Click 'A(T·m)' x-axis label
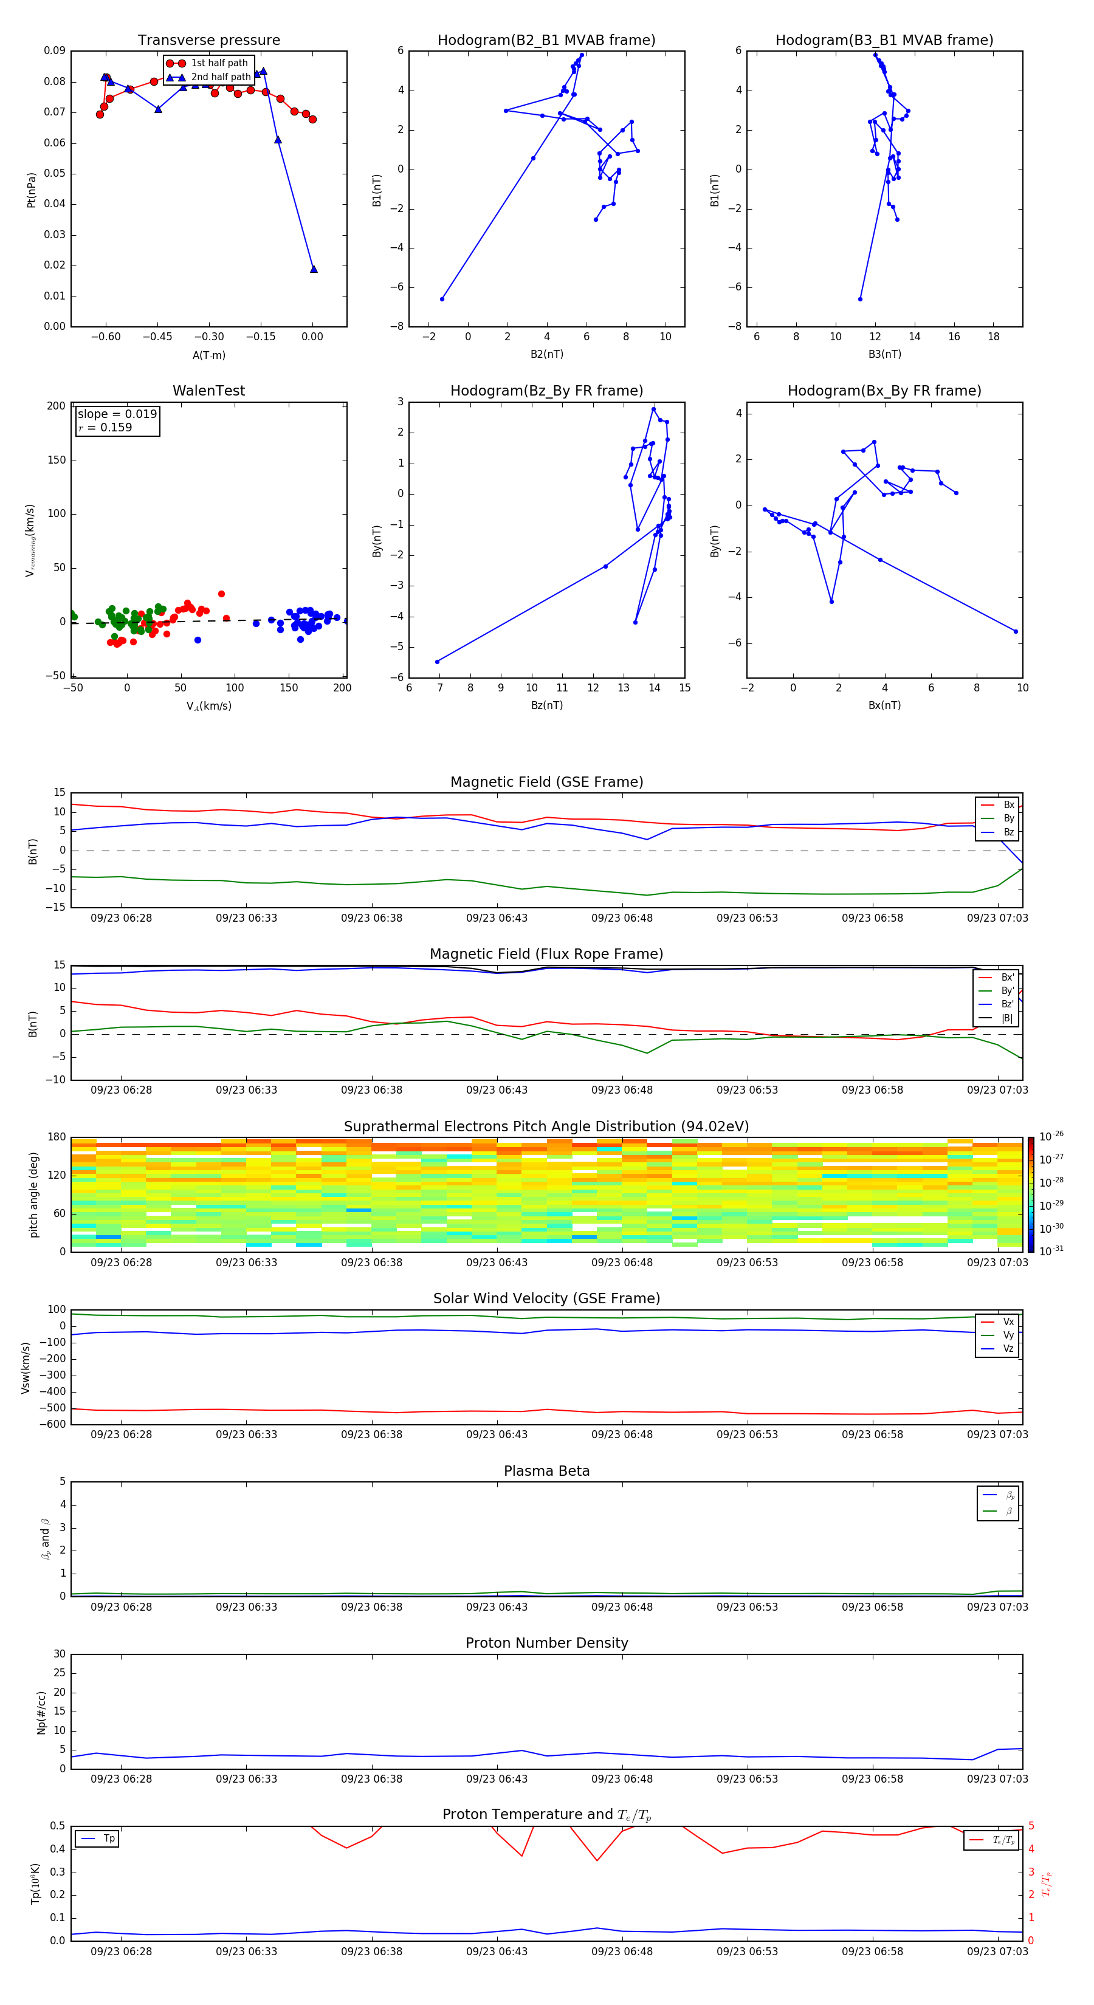1094x2005 pixels. pyautogui.click(x=208, y=355)
